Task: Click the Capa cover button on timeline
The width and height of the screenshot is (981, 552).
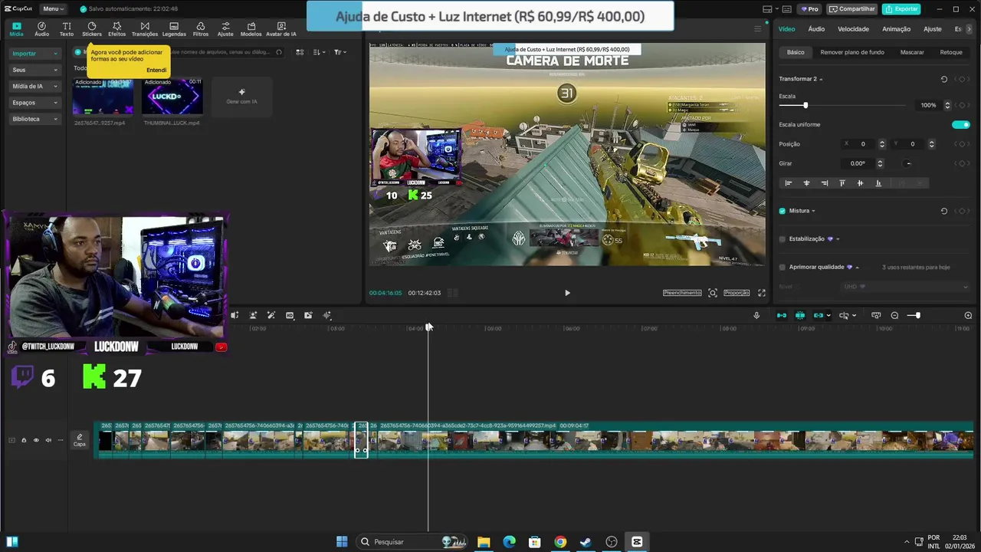Action: (79, 440)
